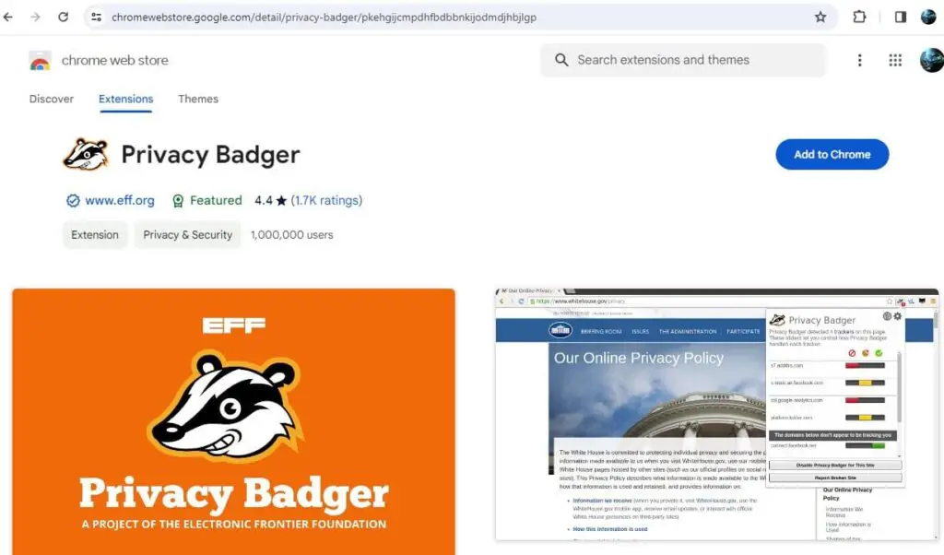
Task: Open the www.eff.org developer link
Action: click(x=119, y=200)
